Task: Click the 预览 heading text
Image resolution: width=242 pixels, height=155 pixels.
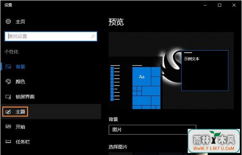Action: coord(116,22)
